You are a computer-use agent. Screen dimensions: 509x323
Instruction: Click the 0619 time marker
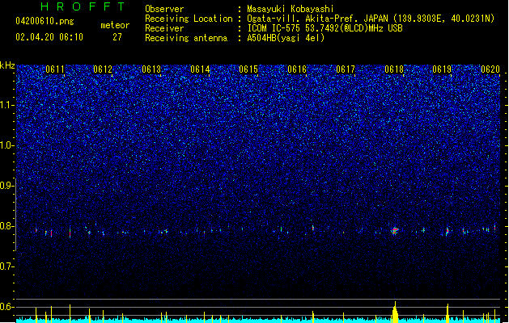[x=442, y=69]
